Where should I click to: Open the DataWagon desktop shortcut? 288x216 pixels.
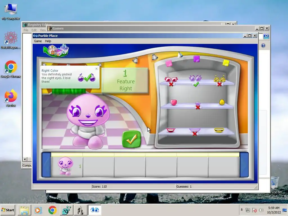point(11,40)
